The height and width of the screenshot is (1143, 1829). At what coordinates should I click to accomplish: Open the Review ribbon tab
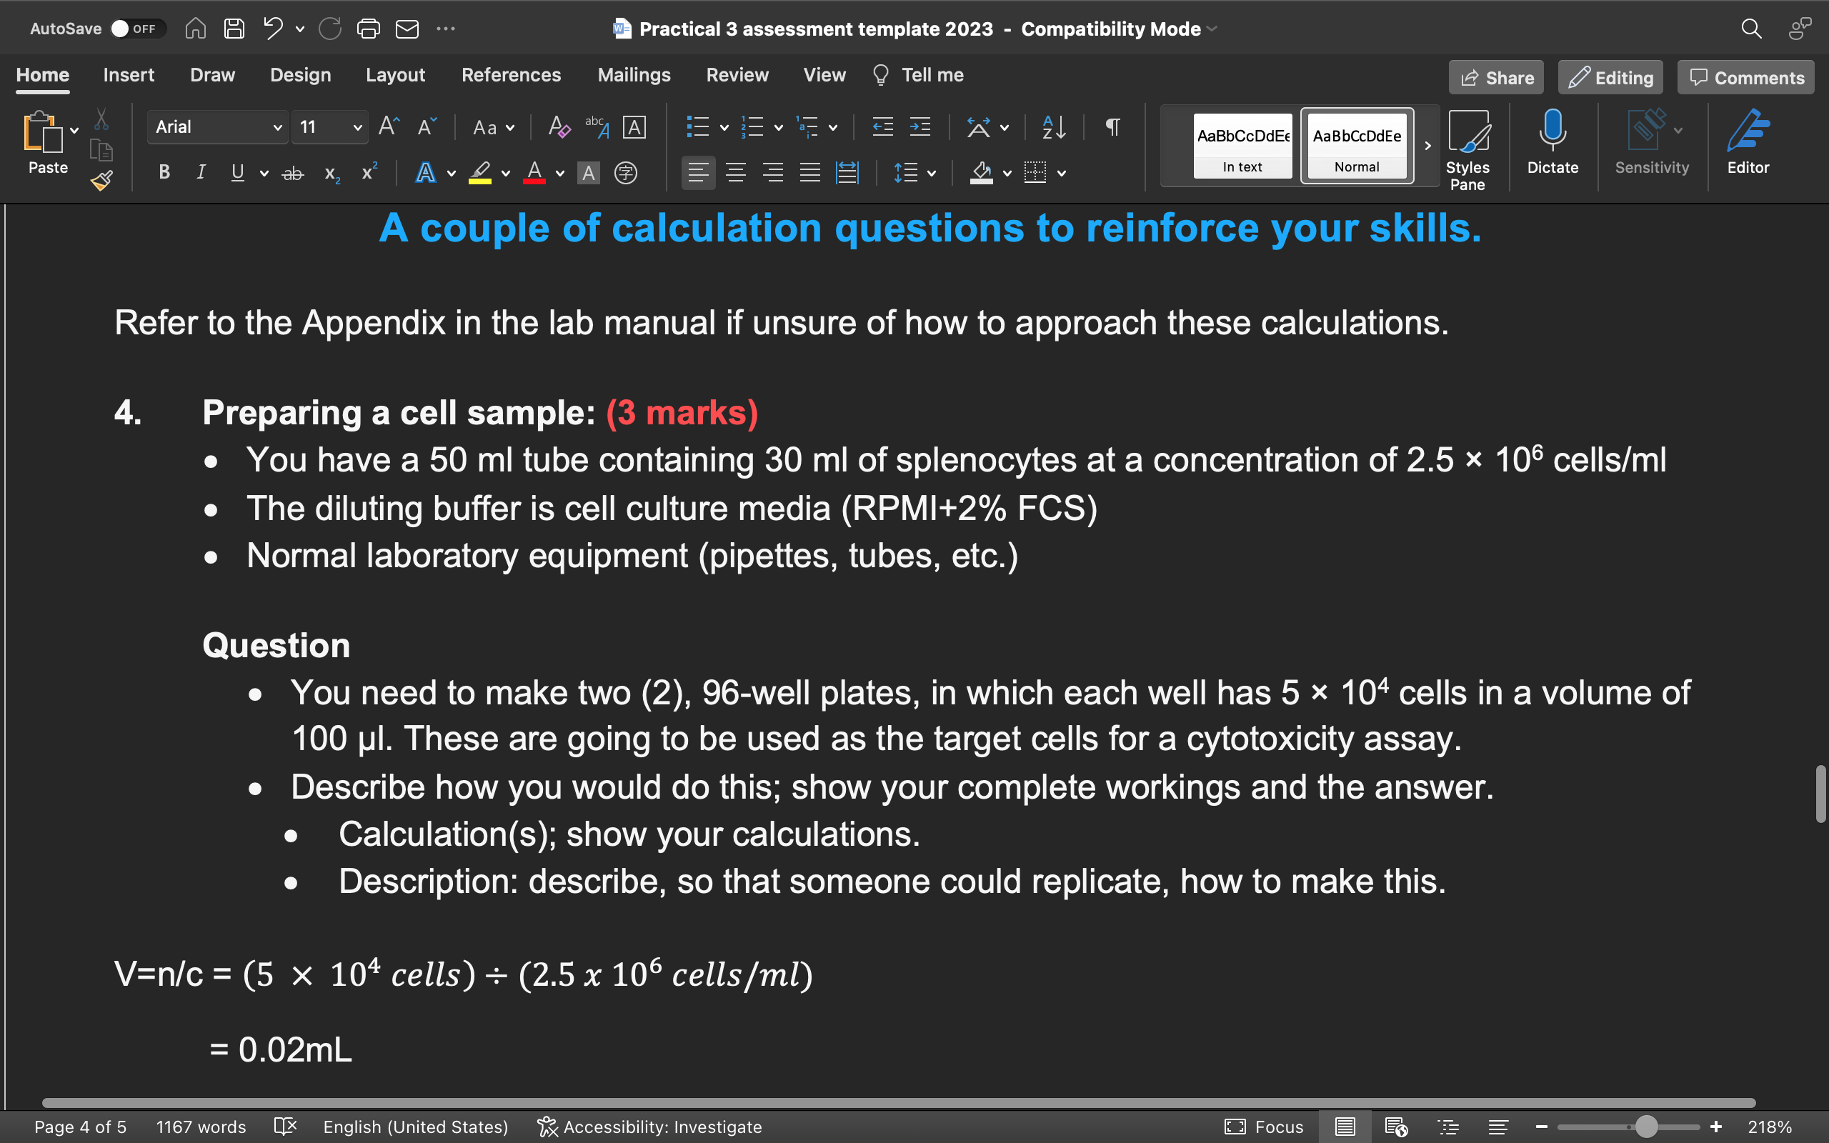tap(737, 75)
